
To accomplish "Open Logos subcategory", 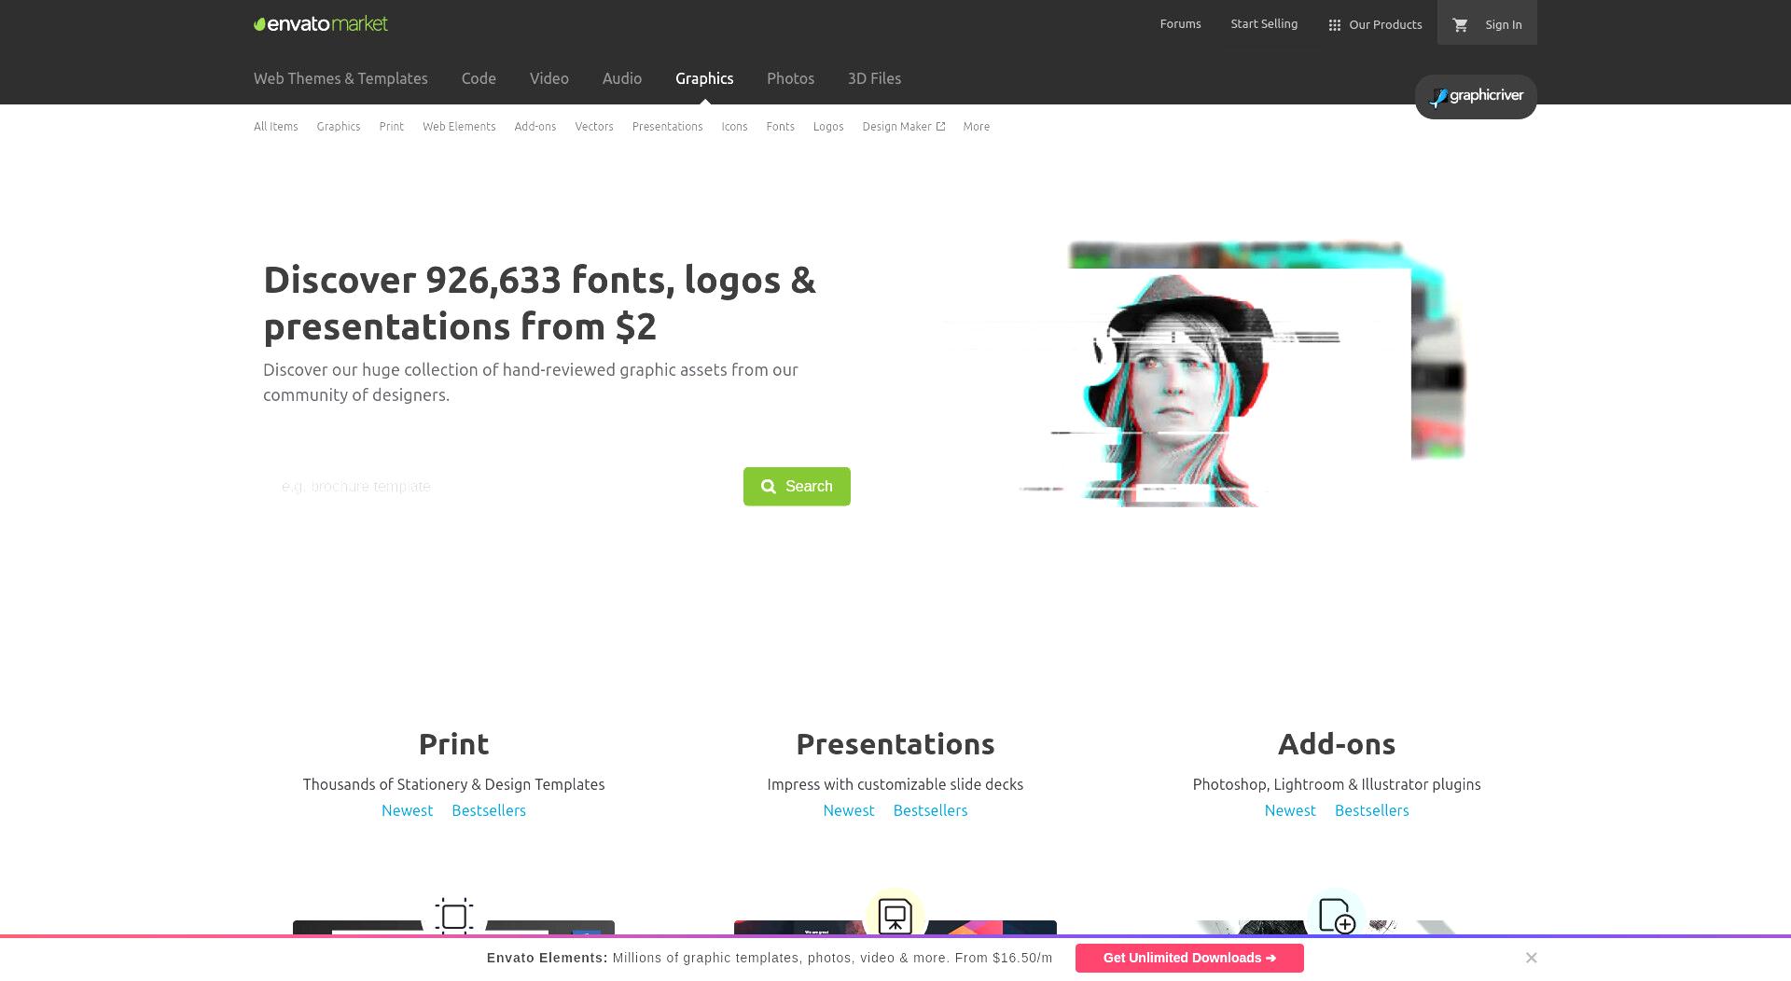I will coord(827,127).
